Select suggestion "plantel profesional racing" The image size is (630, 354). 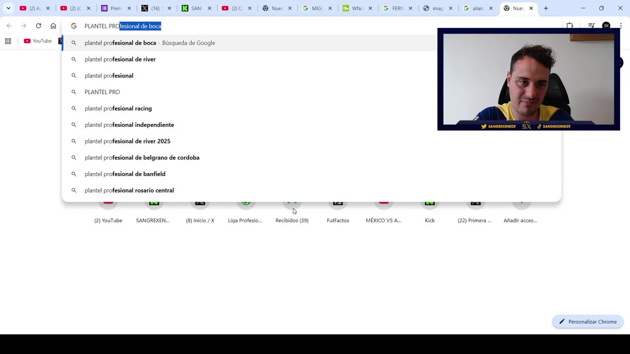click(311, 109)
